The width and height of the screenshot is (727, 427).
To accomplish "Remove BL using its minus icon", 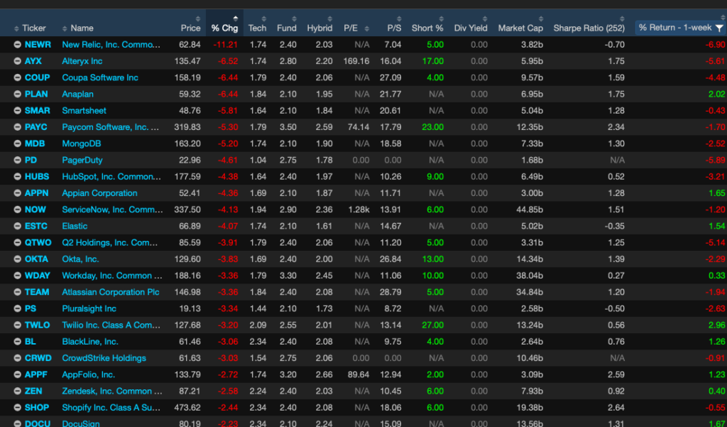I will click(17, 342).
